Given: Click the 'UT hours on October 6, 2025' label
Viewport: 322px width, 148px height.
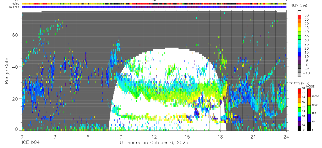Looking at the screenshot, I should (x=154, y=143).
